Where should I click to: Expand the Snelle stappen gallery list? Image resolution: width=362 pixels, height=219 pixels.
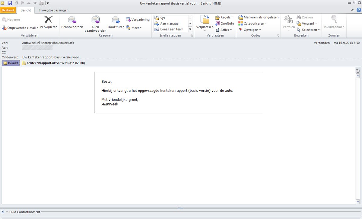click(190, 29)
